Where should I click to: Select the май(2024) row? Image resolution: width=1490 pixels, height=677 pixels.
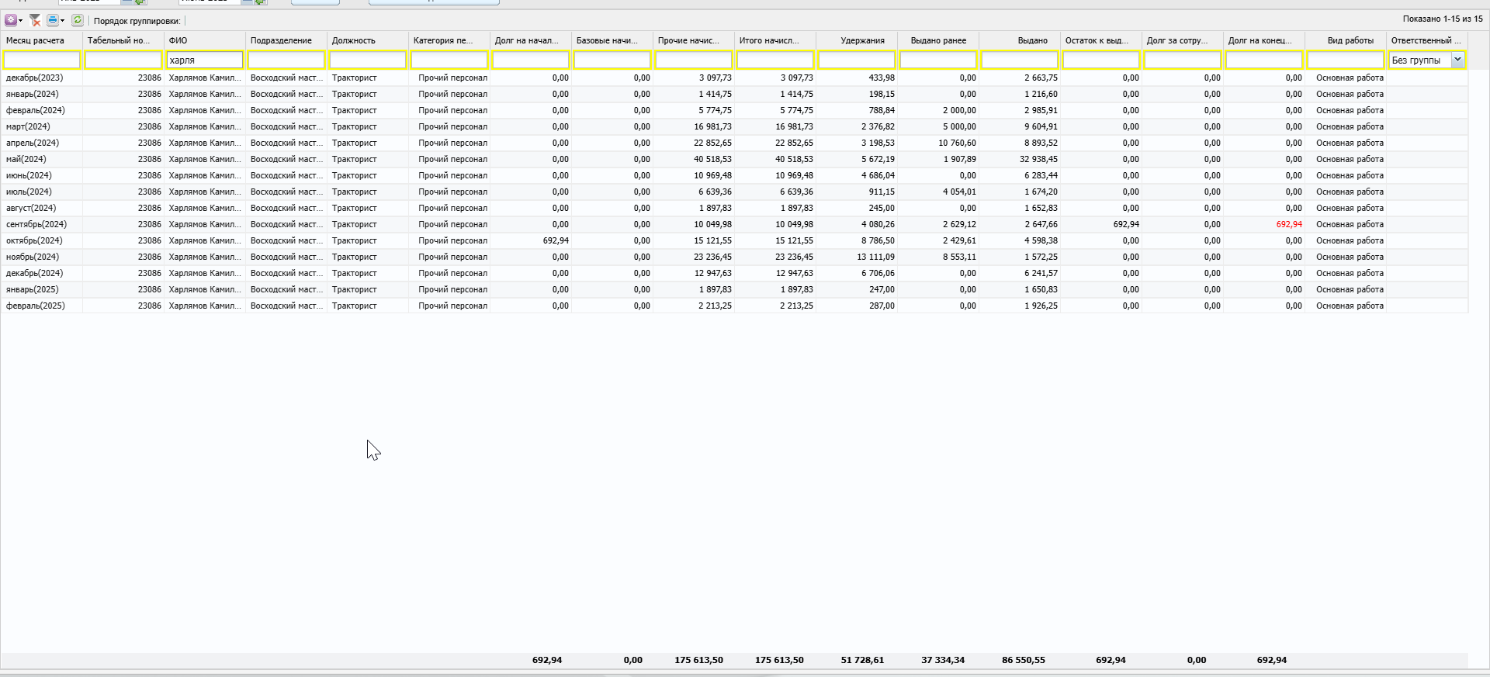coord(734,159)
